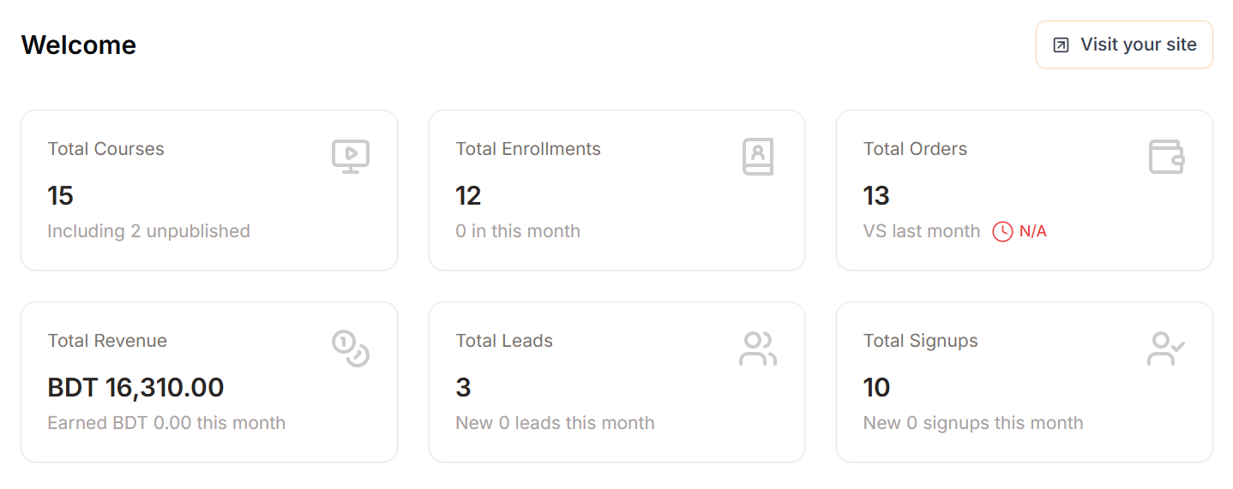Click the Total Orders card heading
This screenshot has height=489, width=1233.
tap(915, 149)
